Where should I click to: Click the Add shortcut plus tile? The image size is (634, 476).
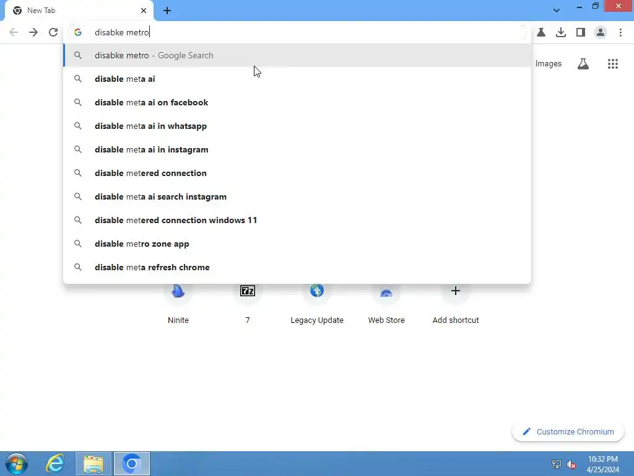(x=456, y=291)
